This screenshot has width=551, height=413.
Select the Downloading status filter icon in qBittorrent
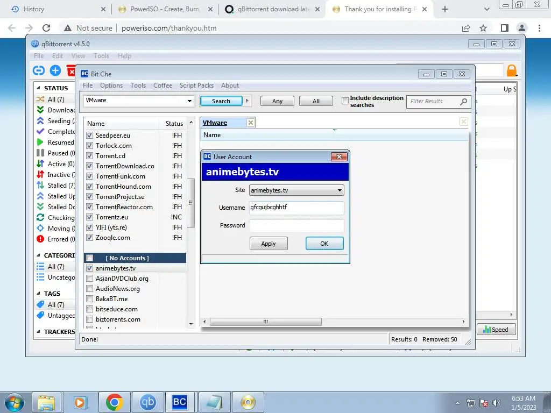40,110
